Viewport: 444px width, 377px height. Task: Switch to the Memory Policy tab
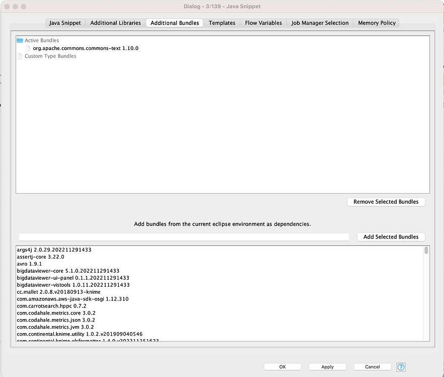[x=377, y=23]
